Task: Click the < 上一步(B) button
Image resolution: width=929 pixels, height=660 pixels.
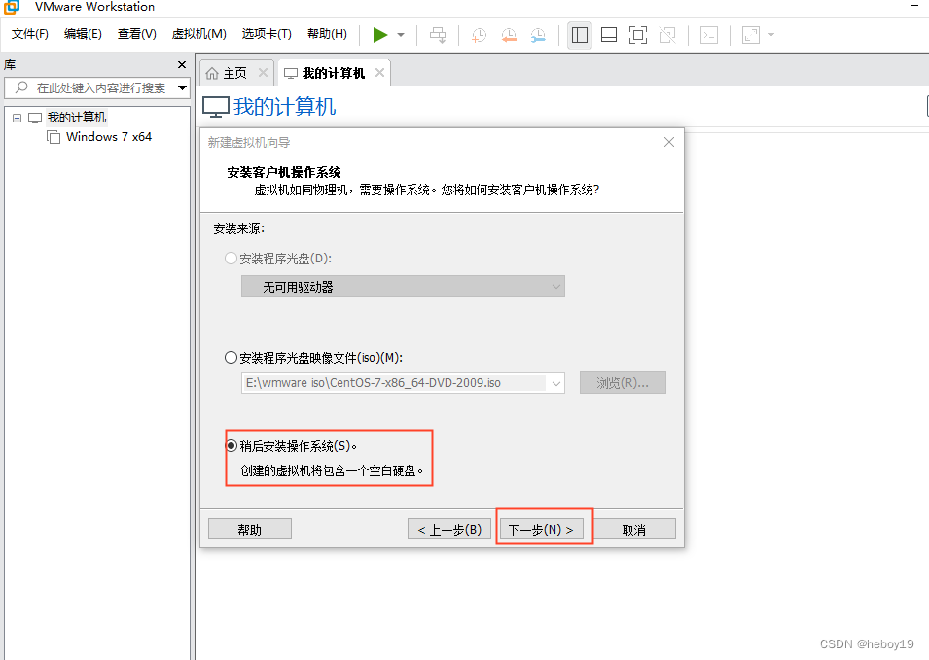Action: (449, 529)
